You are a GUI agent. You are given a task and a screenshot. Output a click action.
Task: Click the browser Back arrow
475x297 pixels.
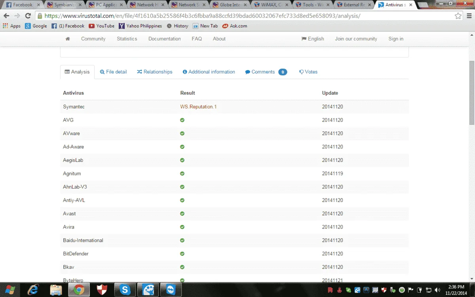click(6, 16)
